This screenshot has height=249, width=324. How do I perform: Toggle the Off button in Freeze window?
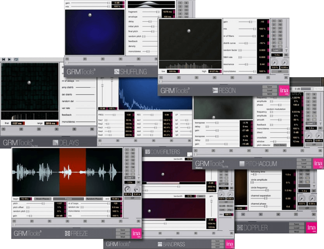click(x=132, y=198)
